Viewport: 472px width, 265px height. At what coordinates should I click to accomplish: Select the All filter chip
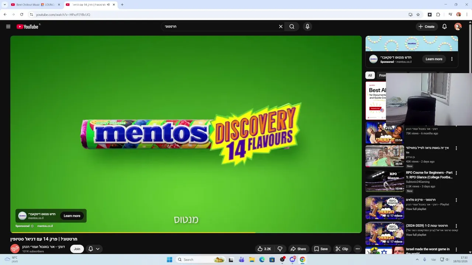[x=370, y=75]
